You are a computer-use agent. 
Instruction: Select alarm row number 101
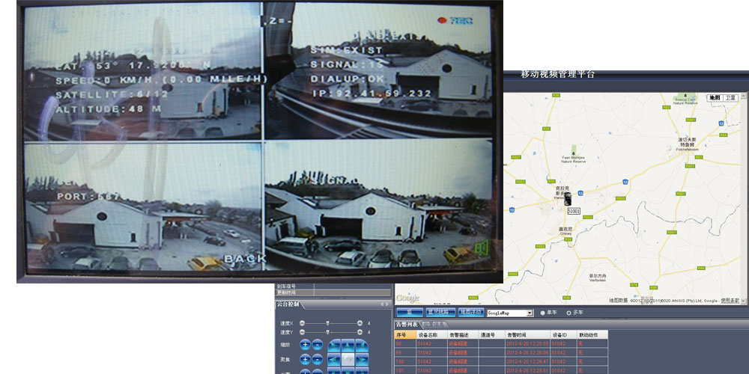pos(501,371)
